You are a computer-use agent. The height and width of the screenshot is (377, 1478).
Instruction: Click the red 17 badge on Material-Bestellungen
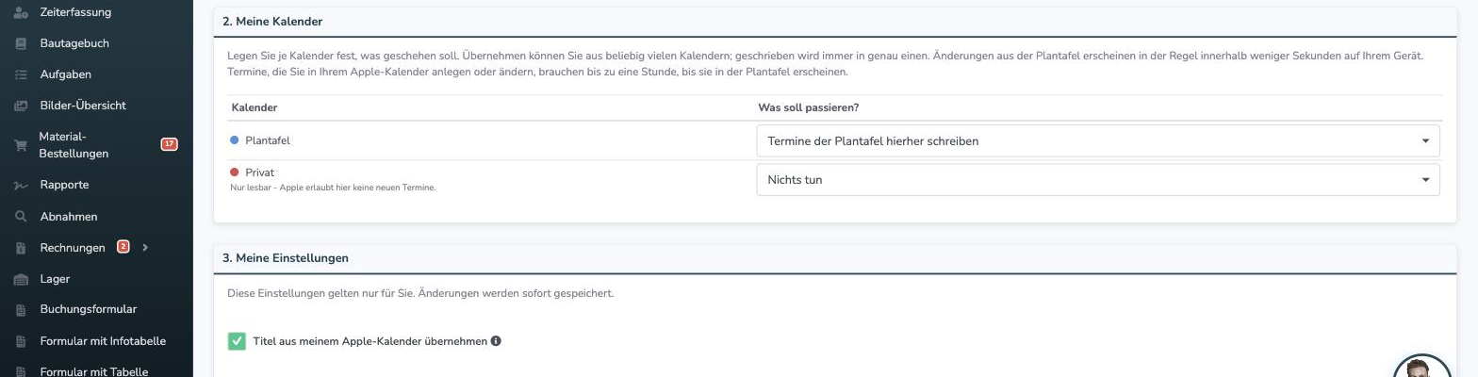169,144
